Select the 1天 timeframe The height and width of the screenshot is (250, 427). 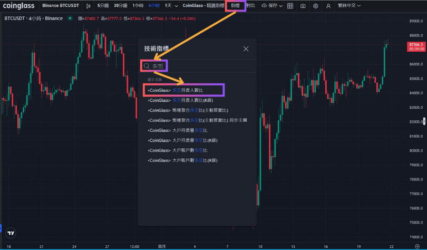coord(168,5)
